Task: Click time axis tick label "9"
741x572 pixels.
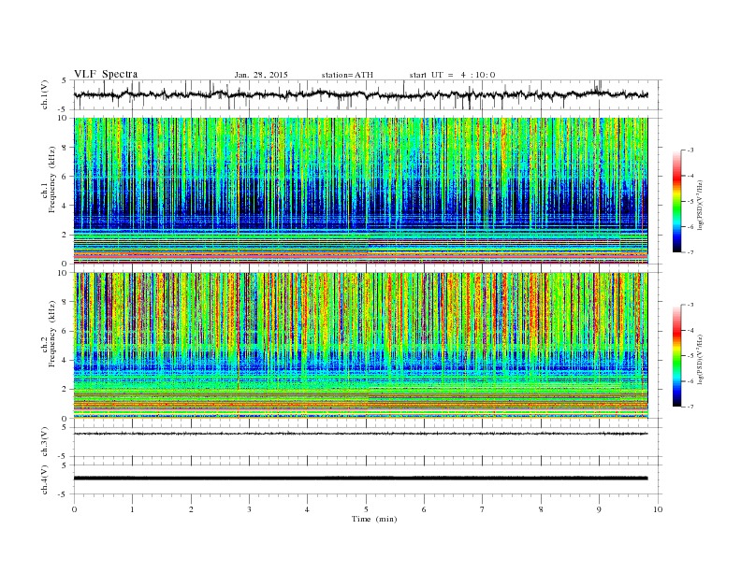Action: [599, 509]
